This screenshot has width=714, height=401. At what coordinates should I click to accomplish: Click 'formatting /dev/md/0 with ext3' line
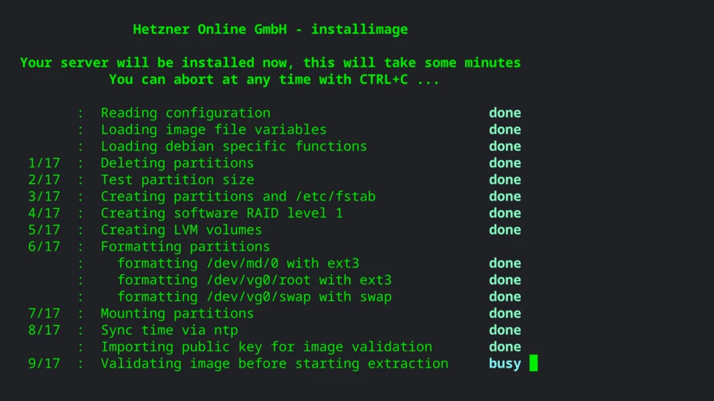(238, 263)
